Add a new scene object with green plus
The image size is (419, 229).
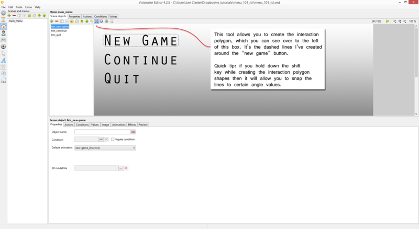point(52,21)
